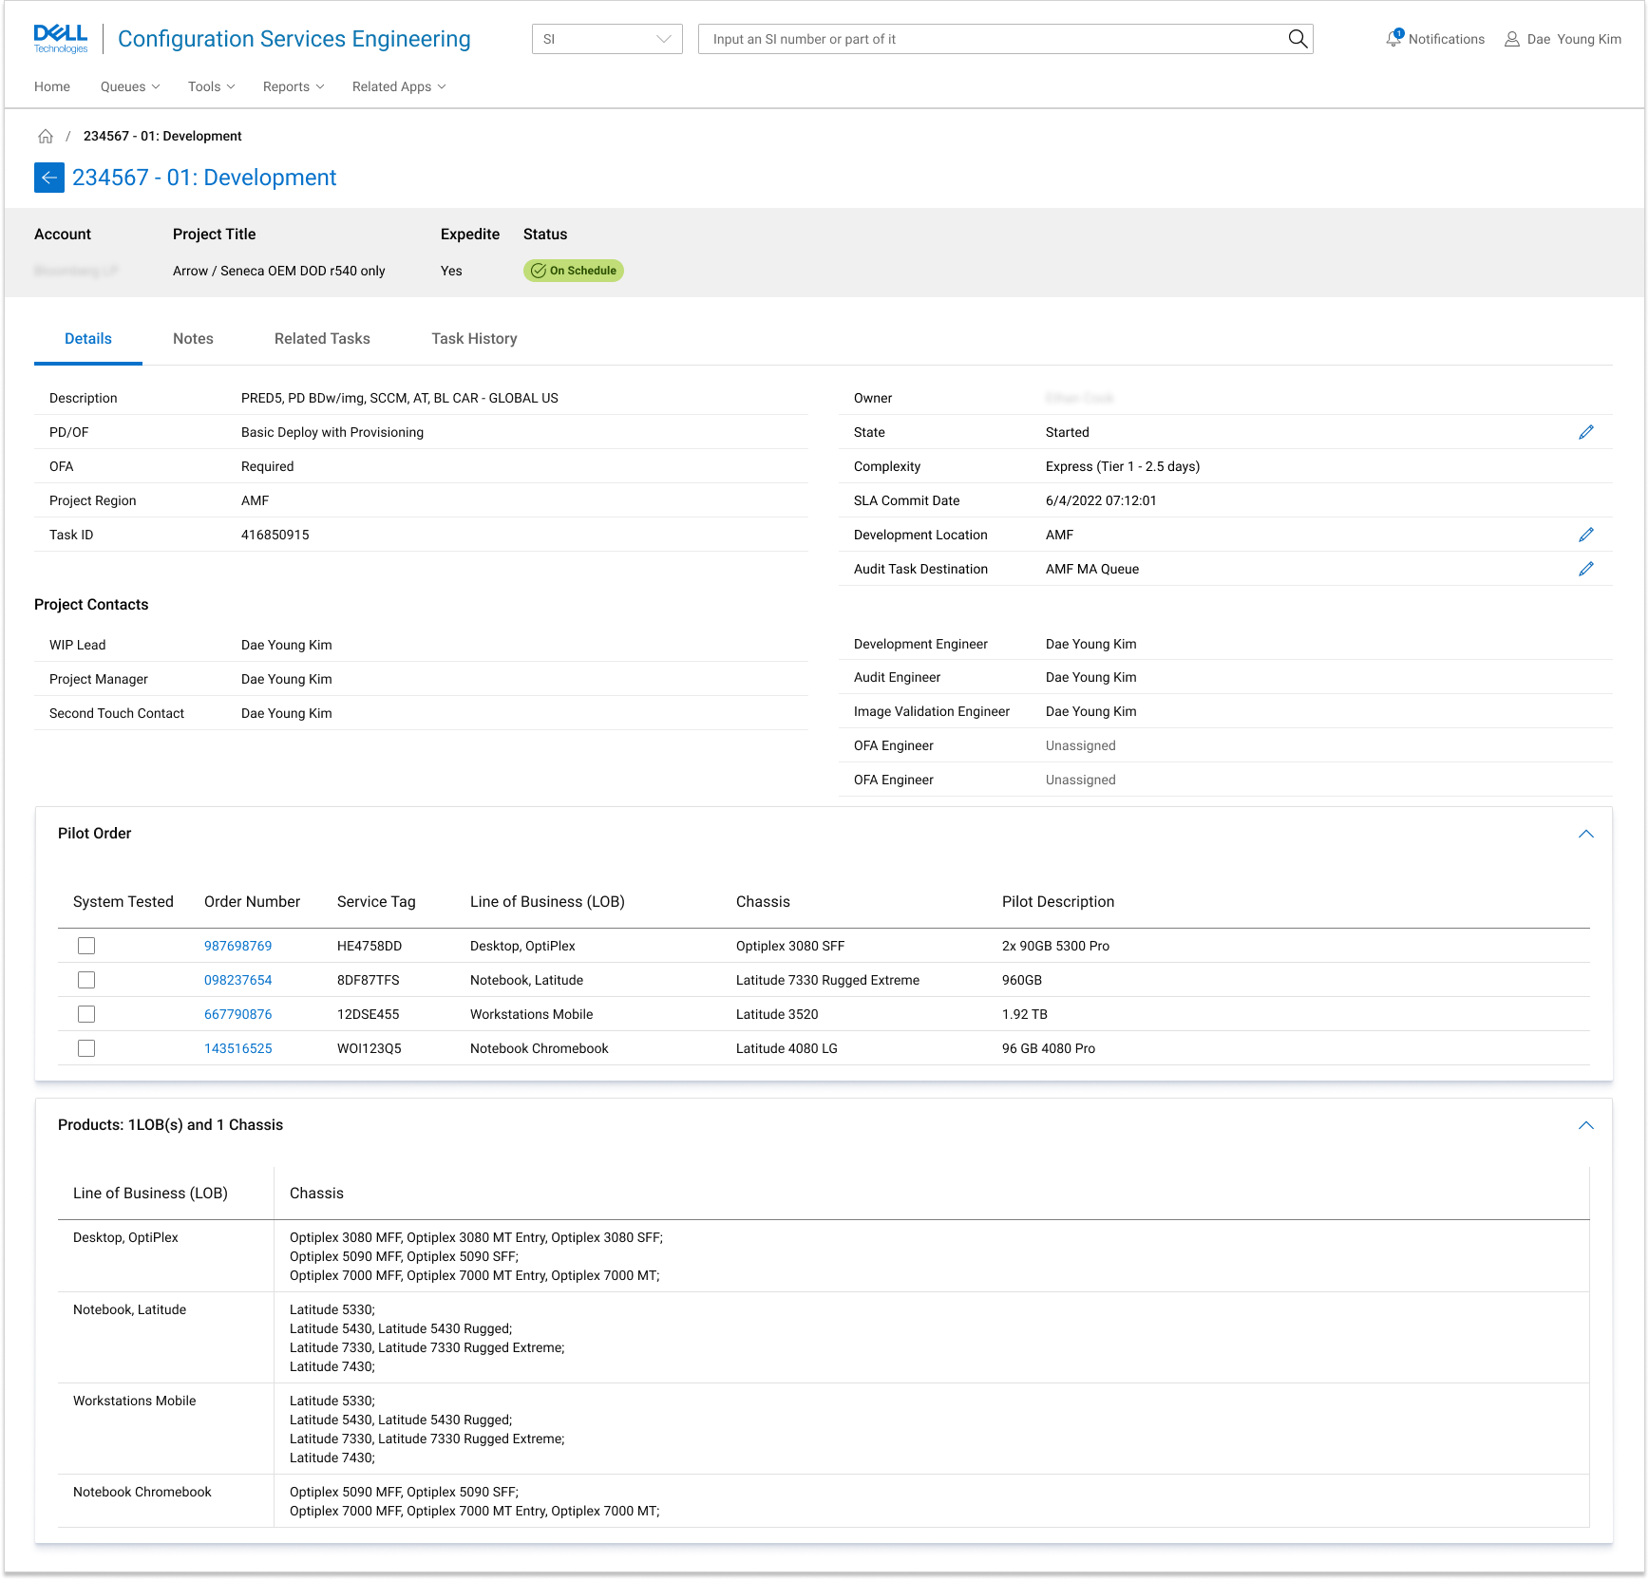Image resolution: width=1649 pixels, height=1580 pixels.
Task: Click the blue back arrow button
Action: tap(49, 178)
